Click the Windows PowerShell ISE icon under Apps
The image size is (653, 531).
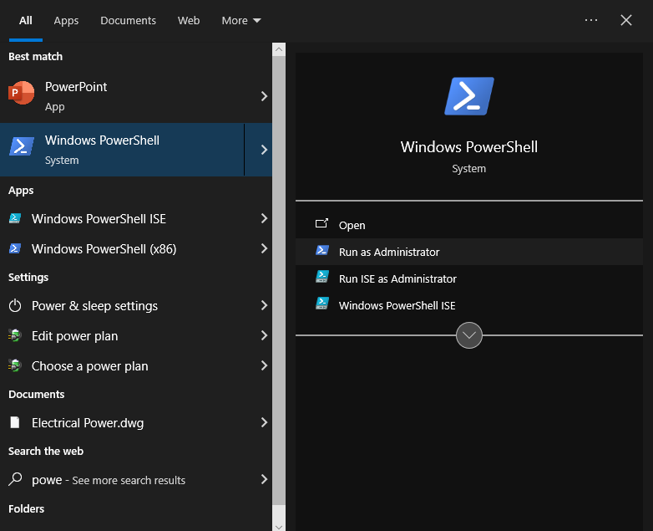[x=15, y=218]
